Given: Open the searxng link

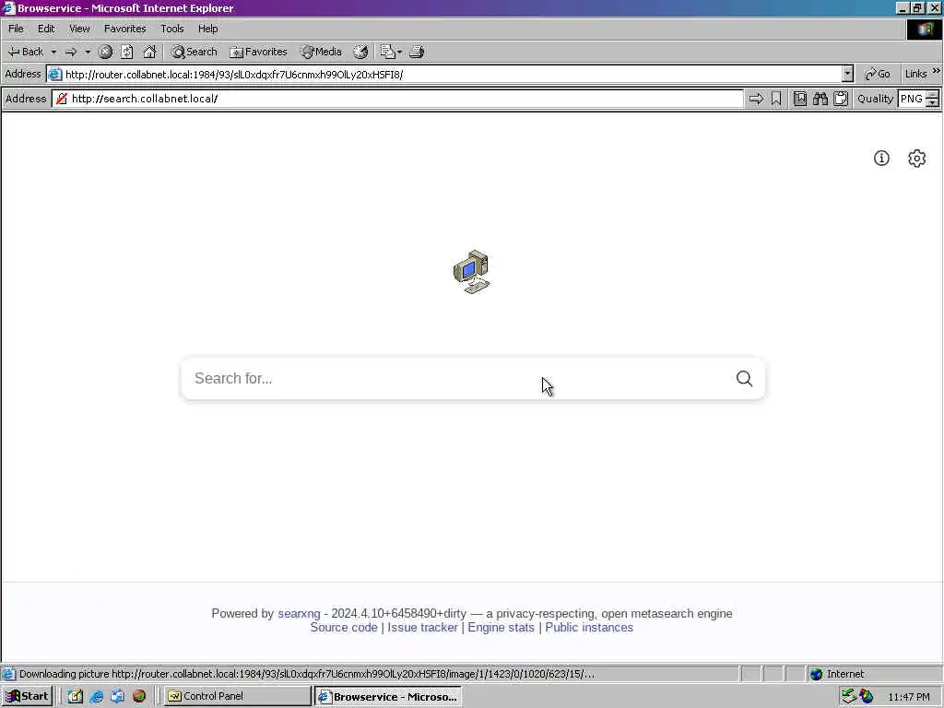Looking at the screenshot, I should pos(299,613).
